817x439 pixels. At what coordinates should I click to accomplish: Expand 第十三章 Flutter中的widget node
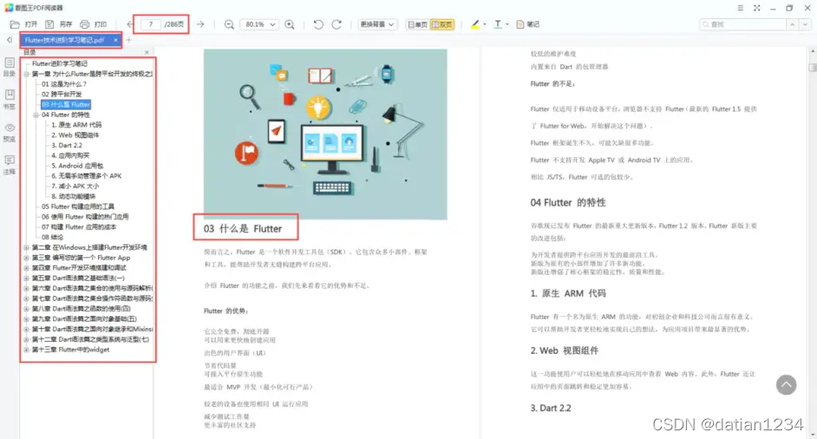point(26,350)
